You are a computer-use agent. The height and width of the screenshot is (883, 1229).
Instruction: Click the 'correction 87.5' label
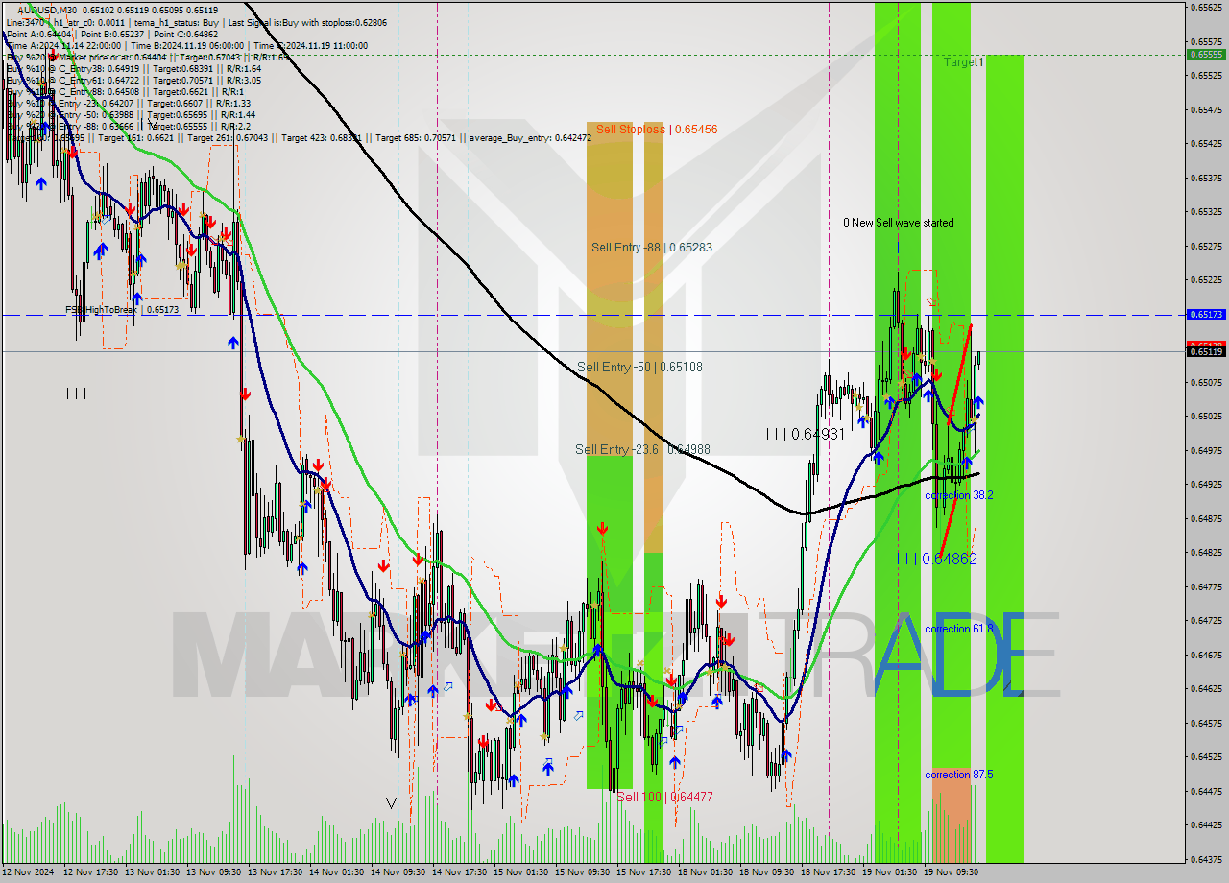coord(958,775)
